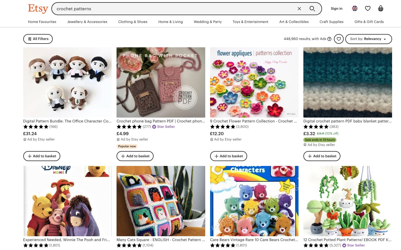
Task: Open favourites heart icon in header
Action: 367,8
